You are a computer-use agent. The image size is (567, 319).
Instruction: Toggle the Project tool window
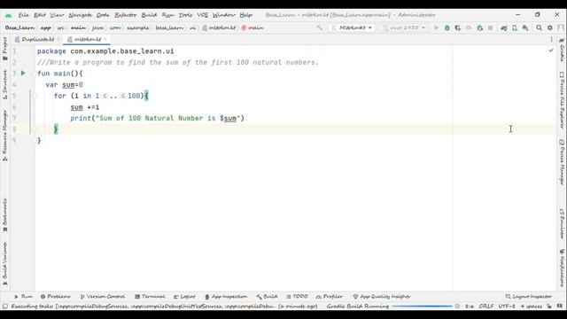[5, 49]
